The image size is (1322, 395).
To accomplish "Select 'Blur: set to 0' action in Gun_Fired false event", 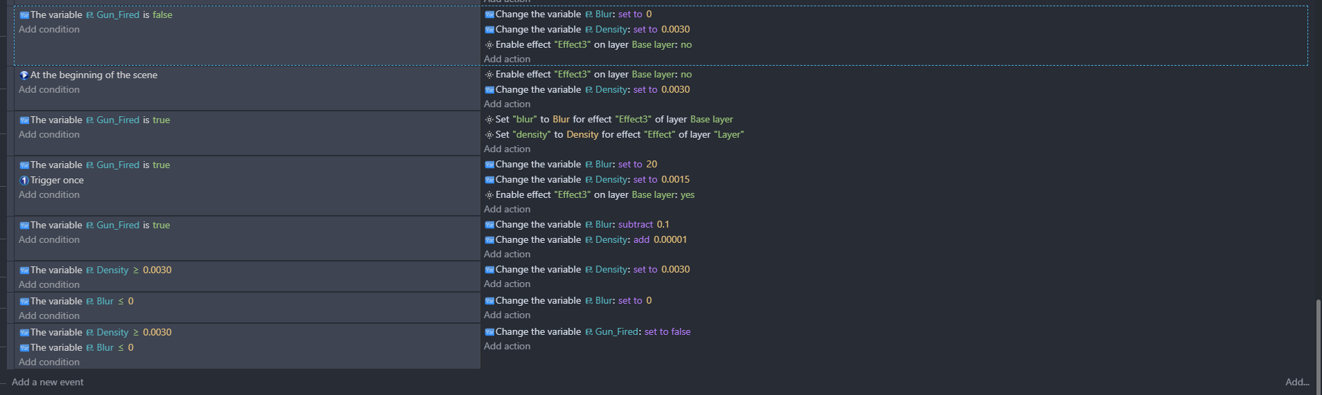I will point(568,15).
